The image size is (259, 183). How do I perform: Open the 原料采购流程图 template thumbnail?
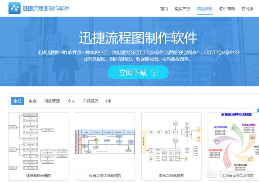click(171, 142)
